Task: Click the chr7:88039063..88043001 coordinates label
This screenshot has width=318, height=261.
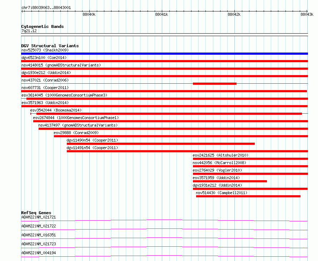Action: [x=46, y=8]
